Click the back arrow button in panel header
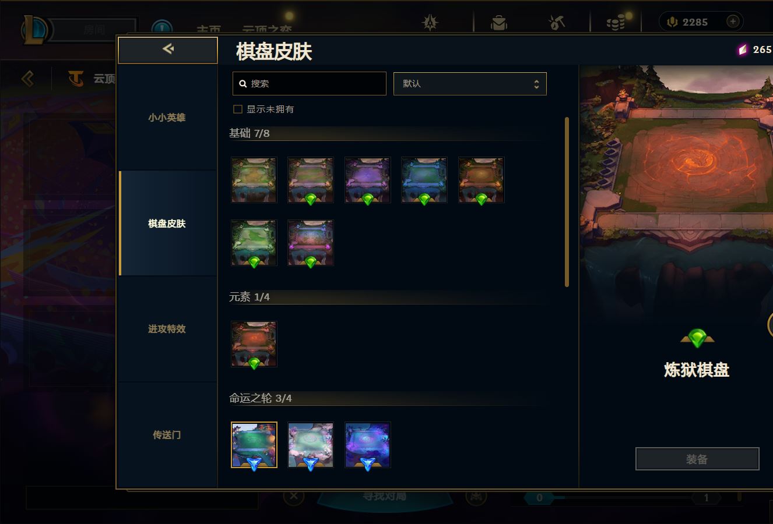Screen dimensions: 773x524 pyautogui.click(x=168, y=49)
